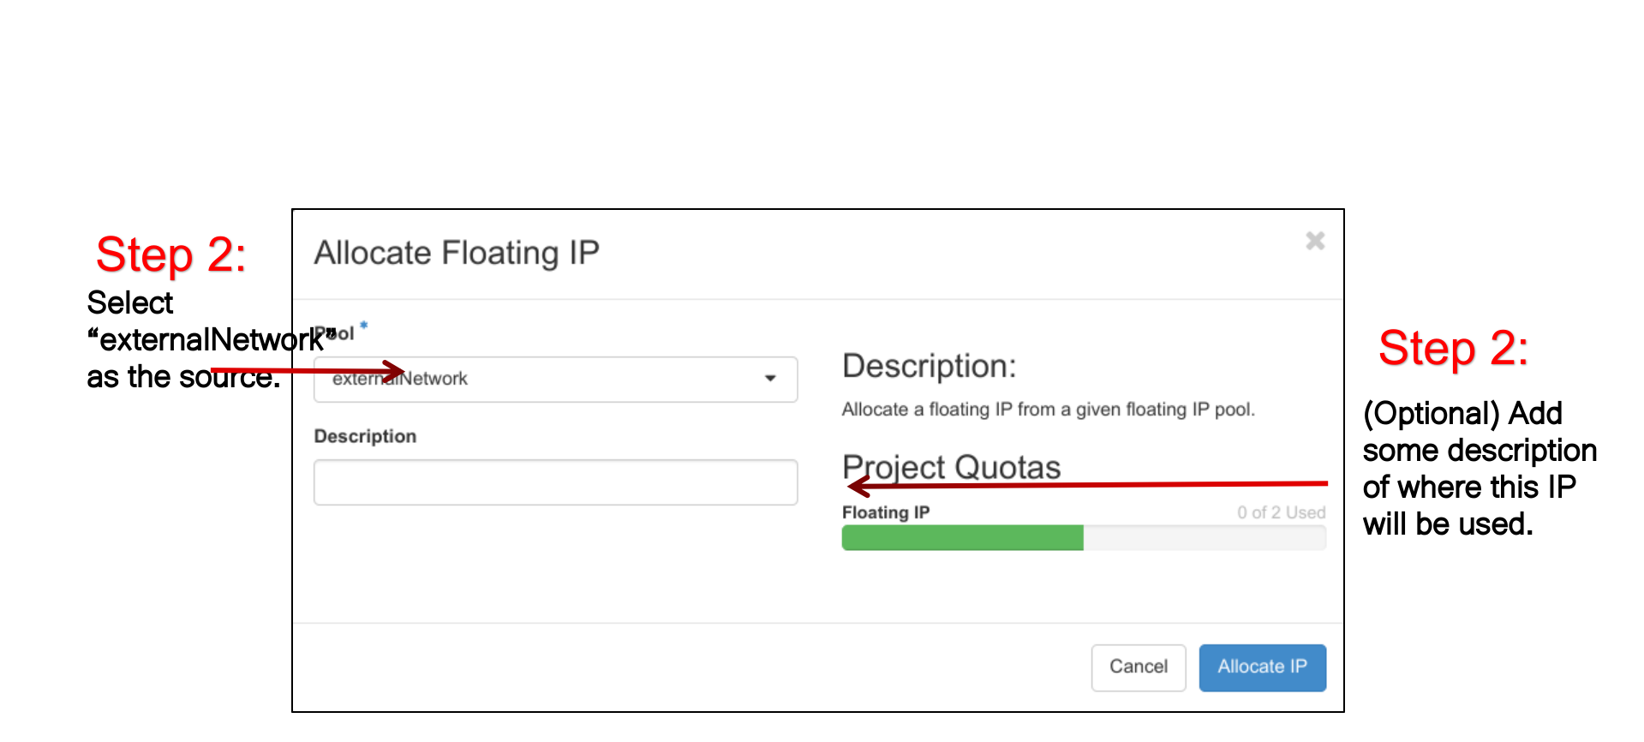Screen dimensions: 1644x742
Task: Click the caret arrow in Pool selector
Action: [770, 379]
